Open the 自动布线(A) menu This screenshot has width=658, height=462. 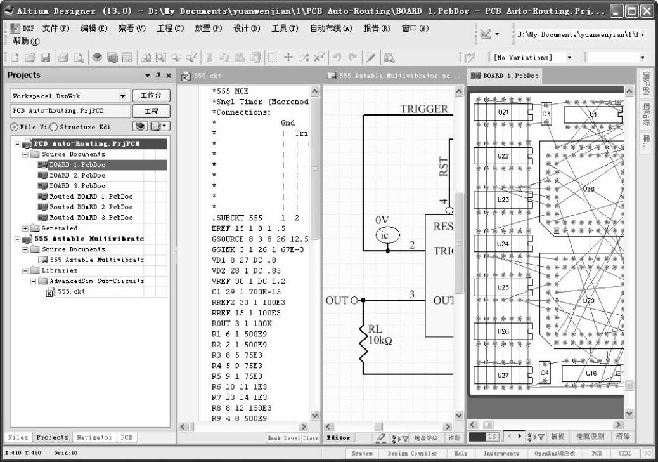click(331, 28)
